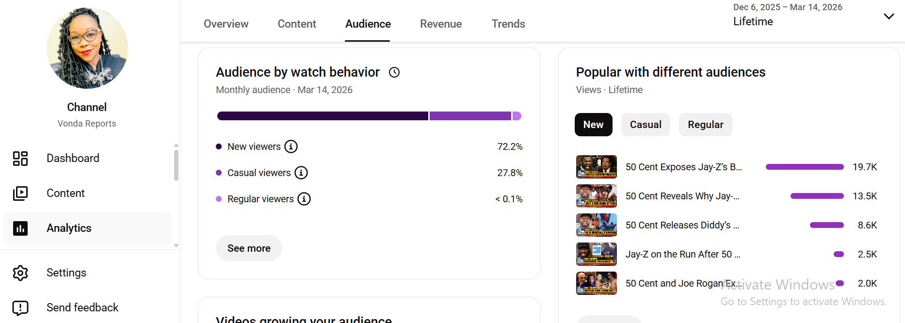Show info for Regular viewers
905x323 pixels.
tap(304, 199)
